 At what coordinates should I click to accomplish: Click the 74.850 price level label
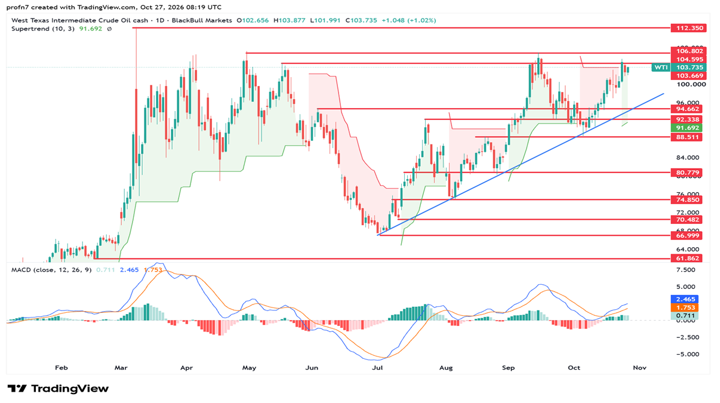tap(686, 199)
